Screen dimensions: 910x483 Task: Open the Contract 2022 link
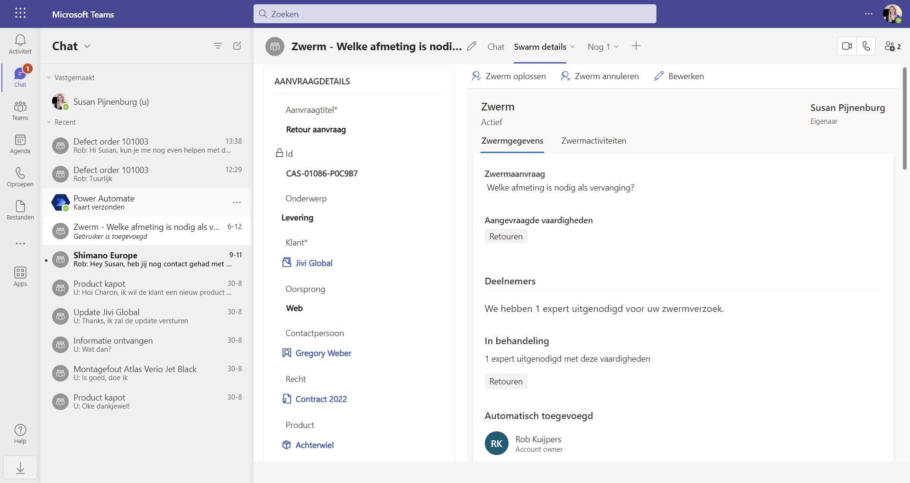click(321, 399)
